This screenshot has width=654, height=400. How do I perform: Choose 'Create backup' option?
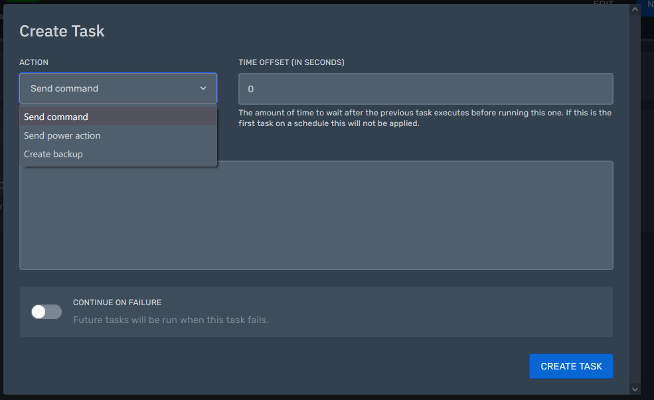click(118, 154)
